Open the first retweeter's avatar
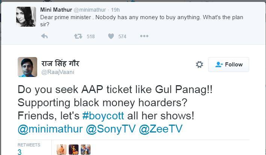This screenshot has height=155, width=266. 62,150
